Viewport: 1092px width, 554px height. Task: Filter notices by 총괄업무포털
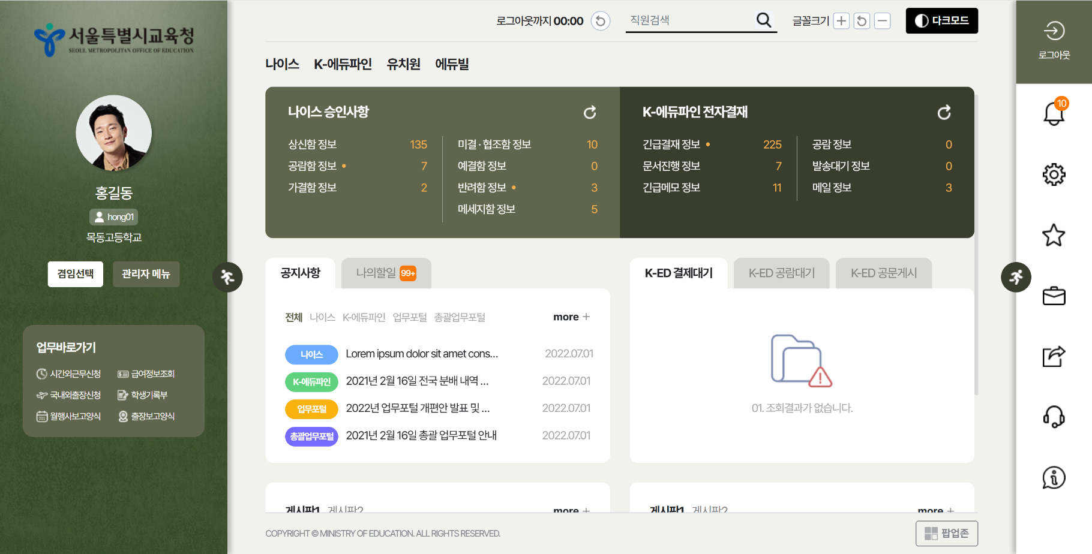pos(460,317)
